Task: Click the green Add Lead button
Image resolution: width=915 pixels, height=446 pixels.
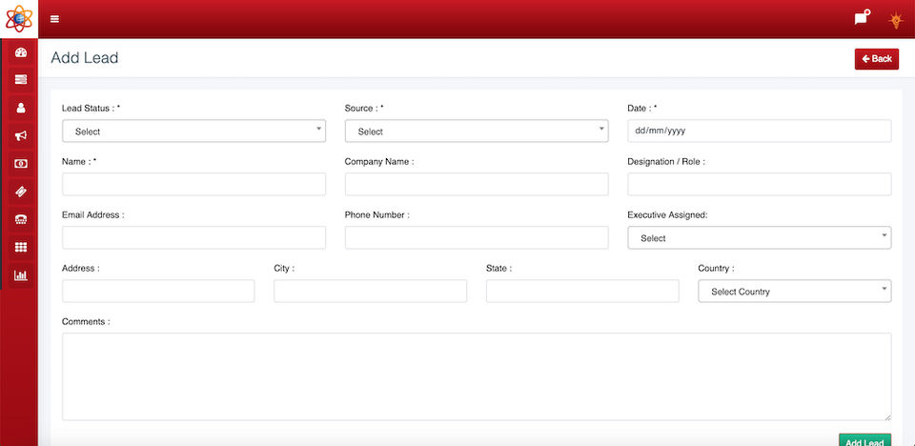Action: pos(864,440)
